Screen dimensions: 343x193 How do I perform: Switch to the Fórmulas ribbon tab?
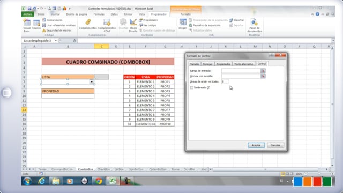(x=99, y=14)
